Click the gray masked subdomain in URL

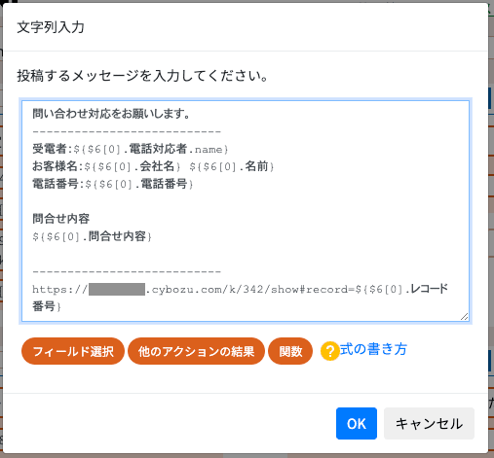click(117, 289)
